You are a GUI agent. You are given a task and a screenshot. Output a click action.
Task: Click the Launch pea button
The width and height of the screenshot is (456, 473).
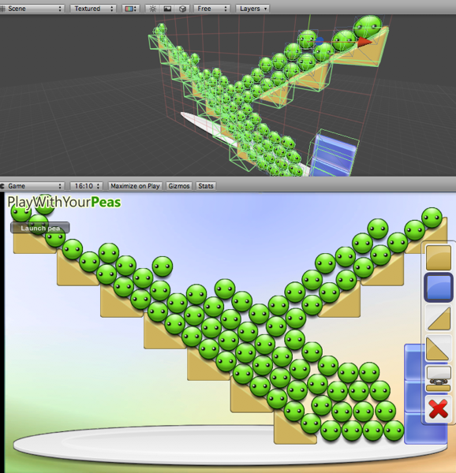click(x=40, y=228)
